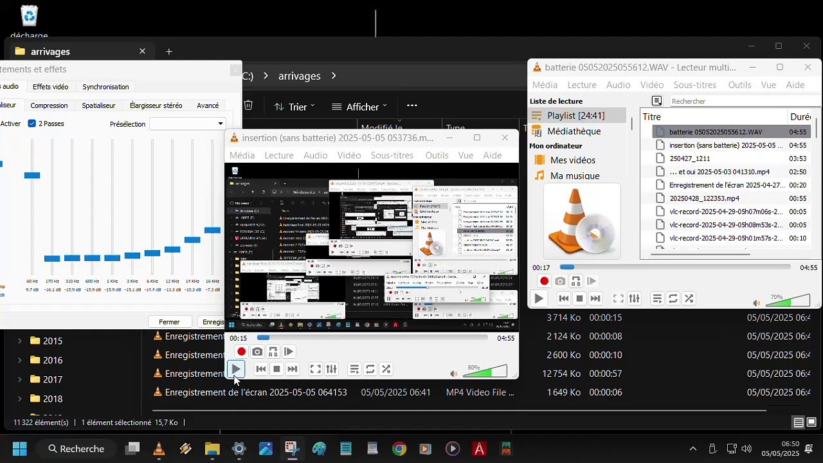Switch to the Synchronisation tab
The width and height of the screenshot is (823, 463).
coord(105,87)
